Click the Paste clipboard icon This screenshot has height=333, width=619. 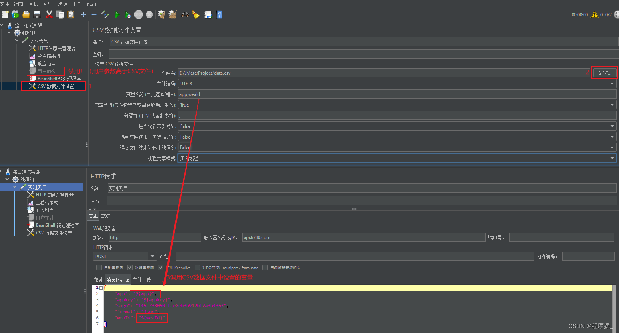point(71,14)
